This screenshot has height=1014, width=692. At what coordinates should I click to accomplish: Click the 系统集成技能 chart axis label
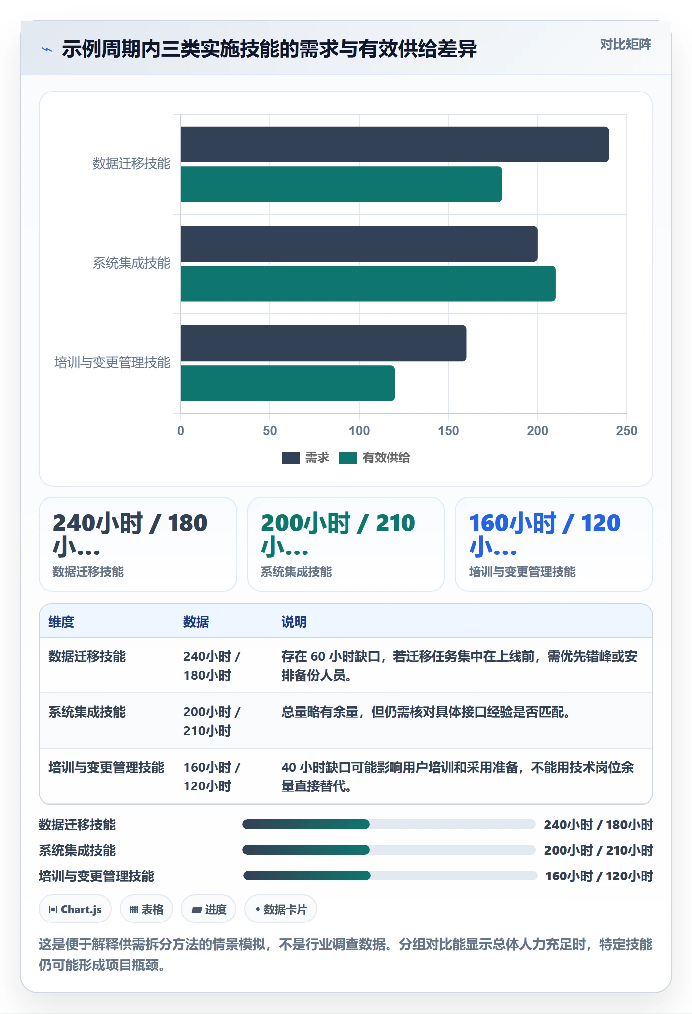(x=131, y=263)
